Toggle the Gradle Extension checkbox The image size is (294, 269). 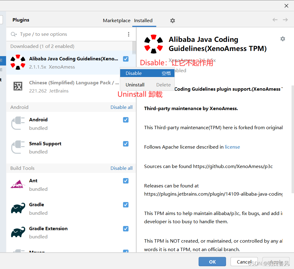pos(126,229)
